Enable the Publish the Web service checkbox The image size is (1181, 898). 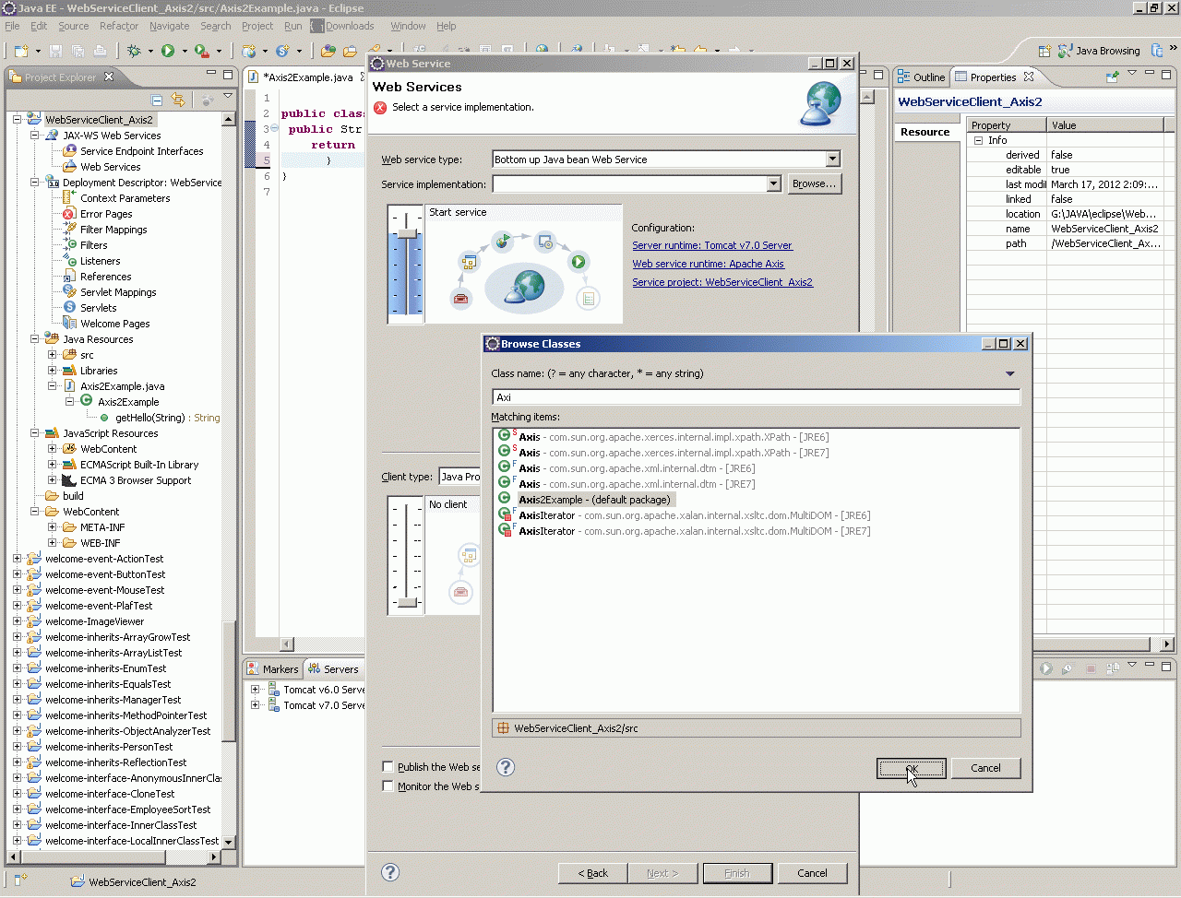[x=388, y=767]
